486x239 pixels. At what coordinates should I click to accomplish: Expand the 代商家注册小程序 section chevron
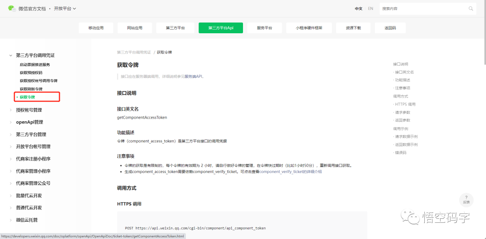pyautogui.click(x=10, y=159)
